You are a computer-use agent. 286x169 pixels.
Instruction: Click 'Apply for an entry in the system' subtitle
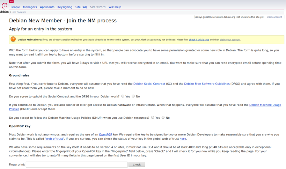[41, 29]
